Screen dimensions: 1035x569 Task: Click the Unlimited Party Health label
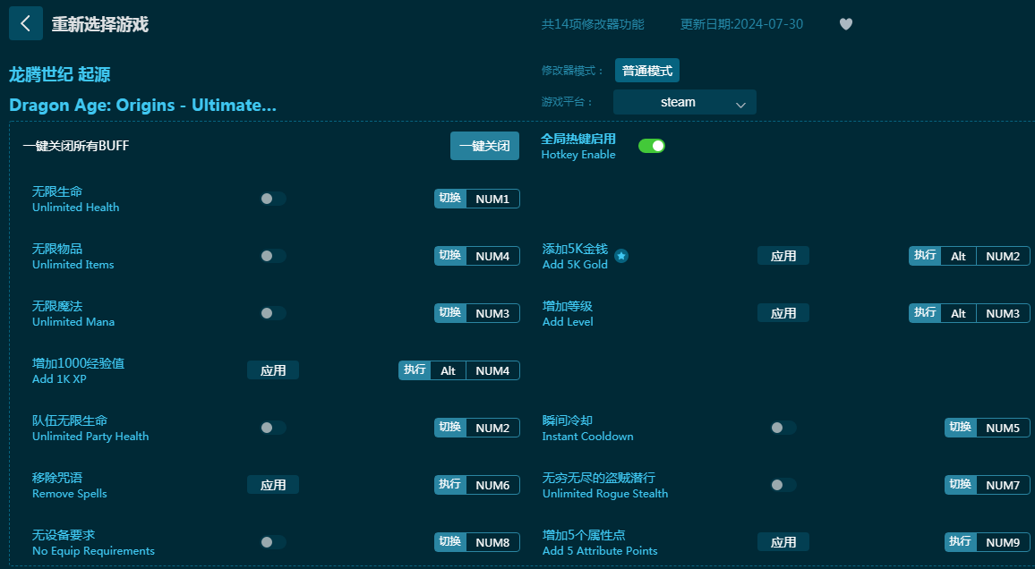90,437
